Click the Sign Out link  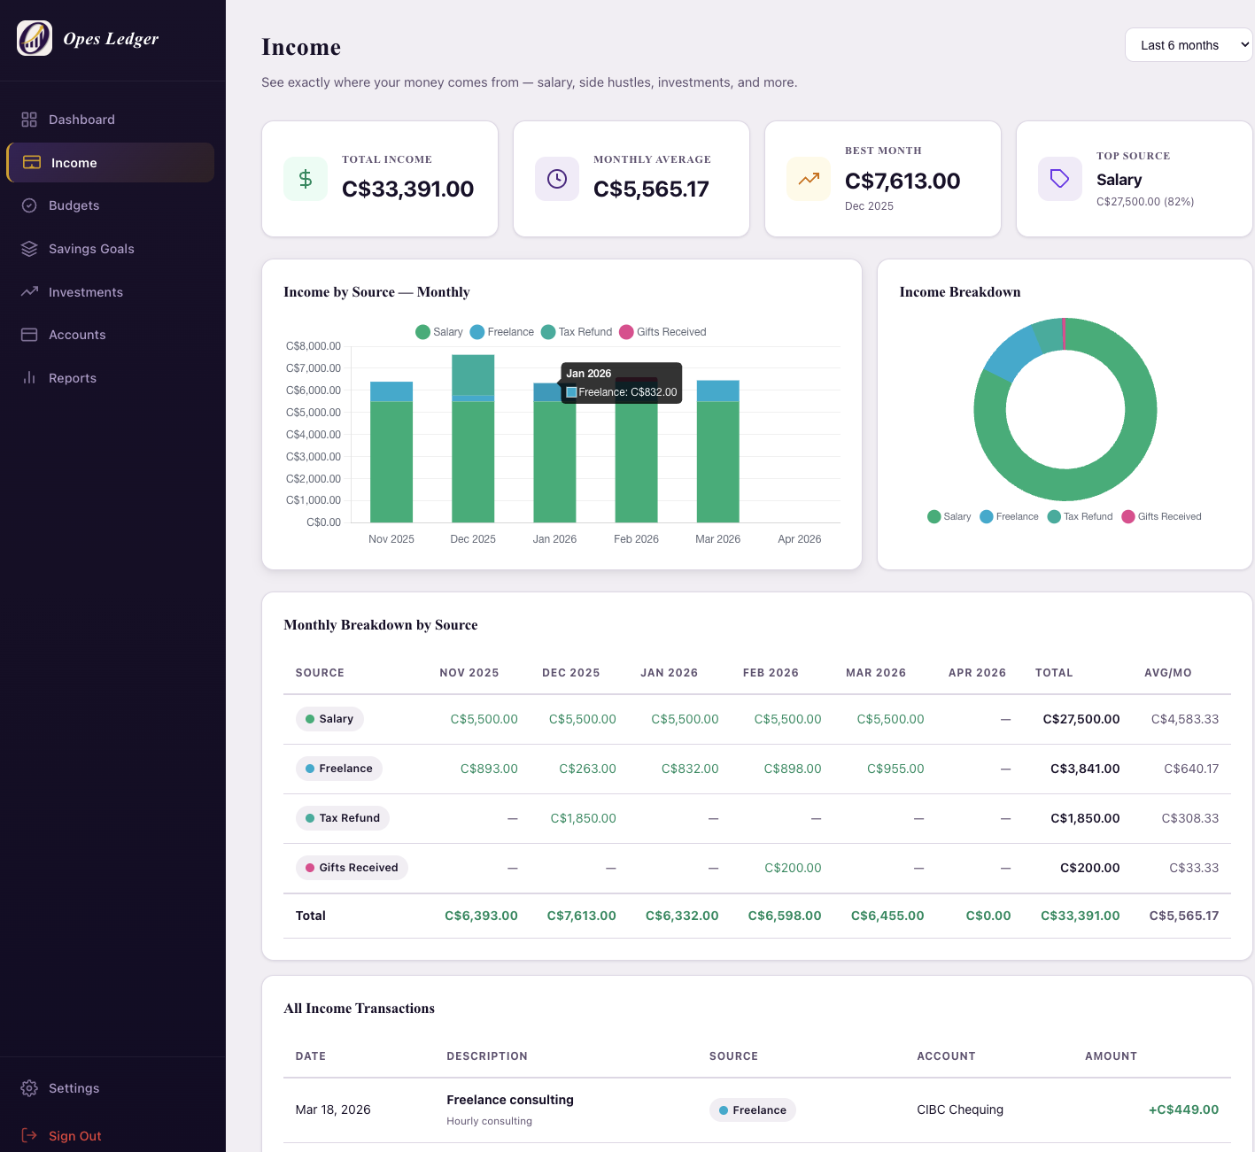click(x=75, y=1135)
